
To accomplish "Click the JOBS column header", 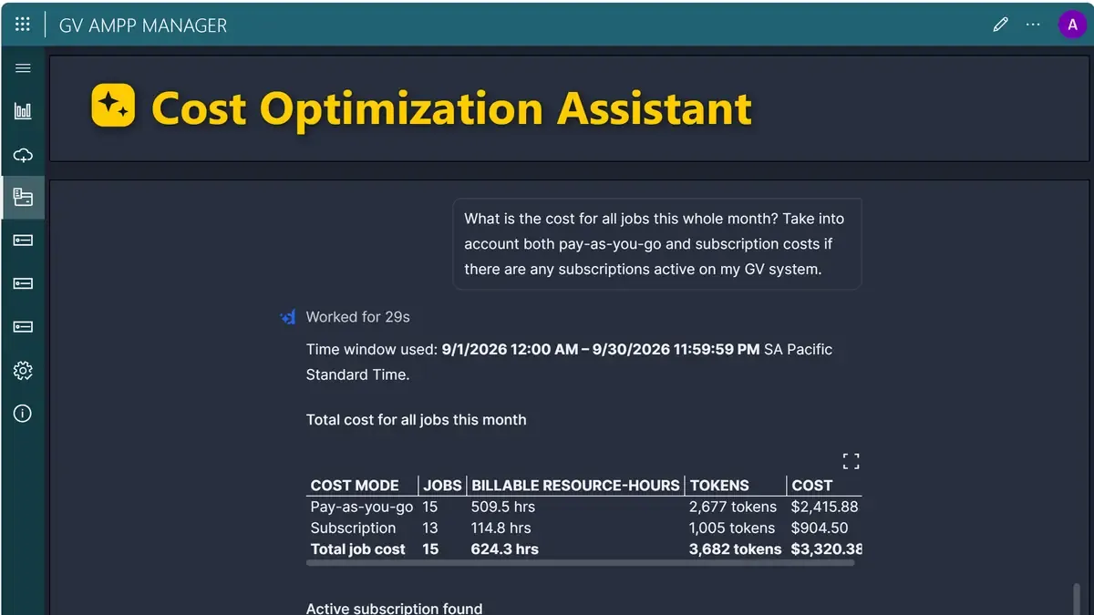I will point(442,486).
